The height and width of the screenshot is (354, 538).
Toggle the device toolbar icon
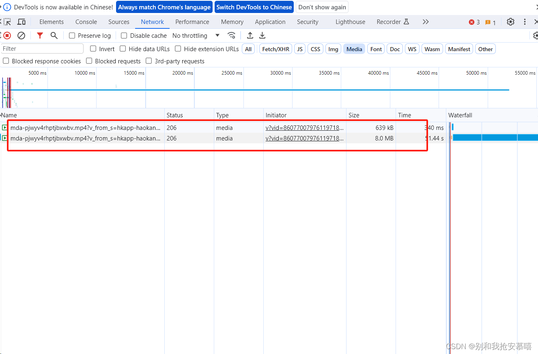(x=22, y=22)
